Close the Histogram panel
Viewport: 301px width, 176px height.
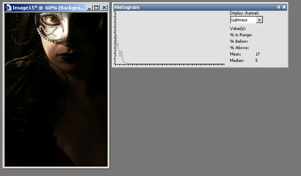coord(284,7)
